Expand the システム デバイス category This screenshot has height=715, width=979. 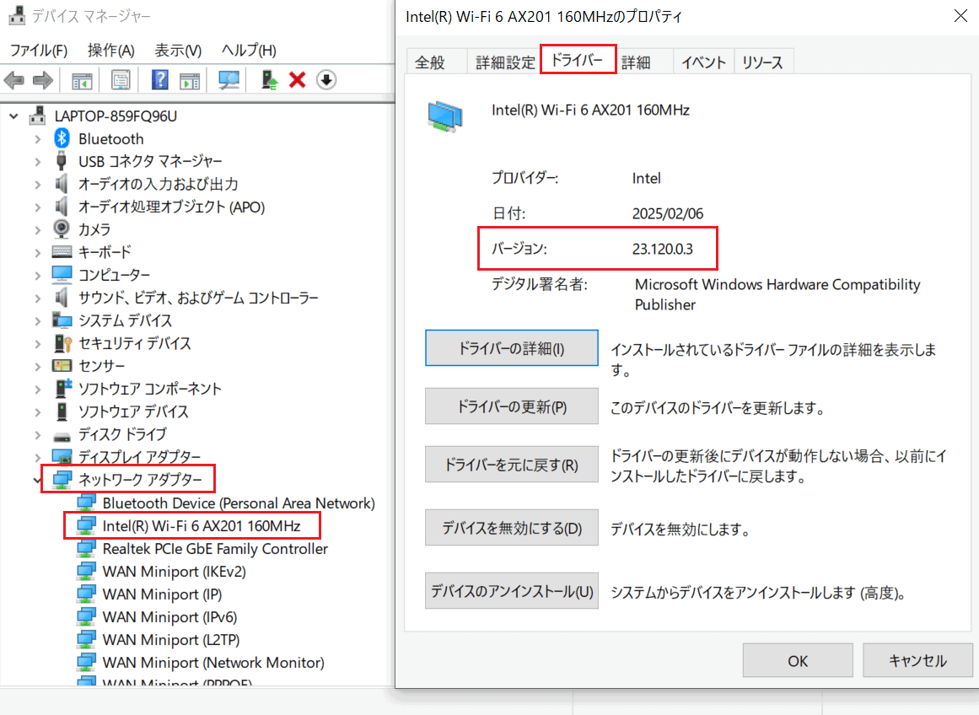(37, 320)
